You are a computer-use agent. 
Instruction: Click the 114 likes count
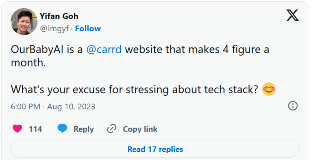35,129
